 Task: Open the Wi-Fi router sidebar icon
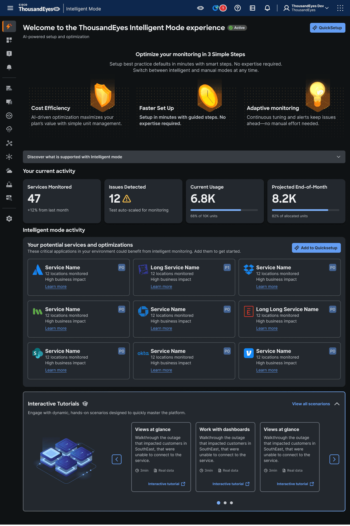point(9,184)
